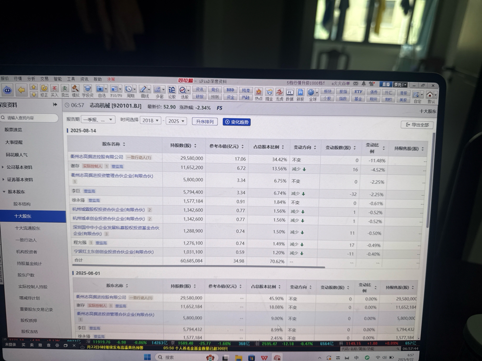
Task: Open the 选股 stock screener icon
Action: click(x=183, y=90)
